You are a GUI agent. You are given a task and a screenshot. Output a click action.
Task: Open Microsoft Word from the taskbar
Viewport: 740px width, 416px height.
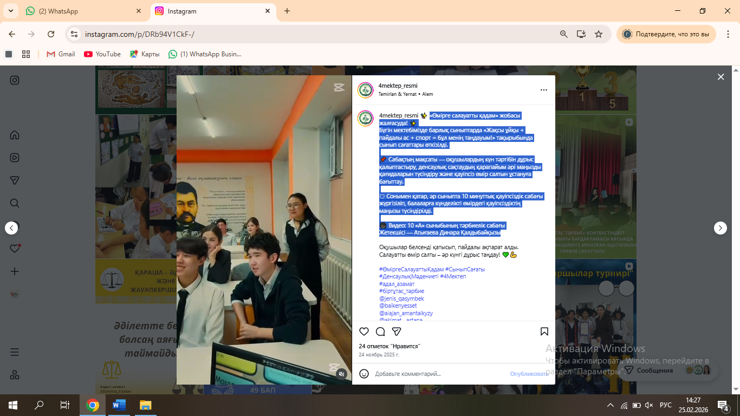(119, 405)
